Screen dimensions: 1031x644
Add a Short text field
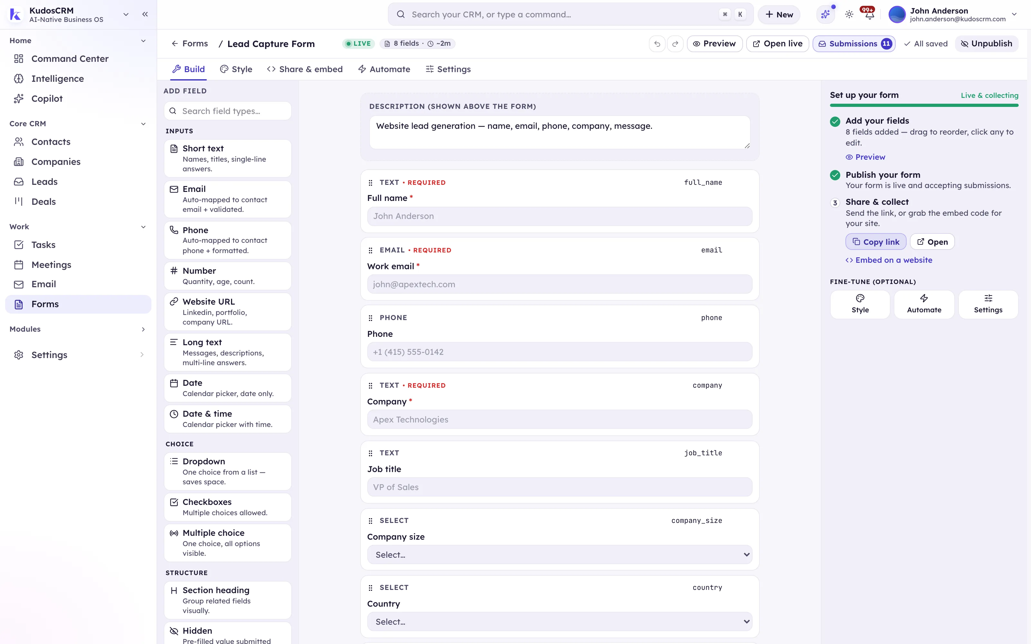point(227,158)
